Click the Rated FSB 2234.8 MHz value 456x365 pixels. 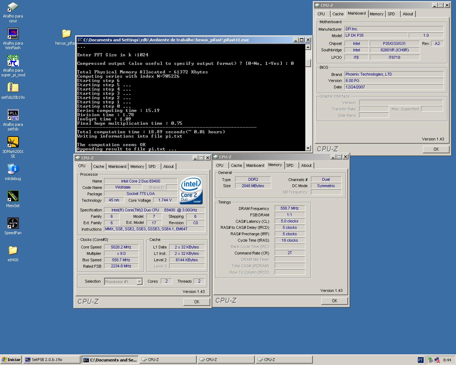click(121, 266)
